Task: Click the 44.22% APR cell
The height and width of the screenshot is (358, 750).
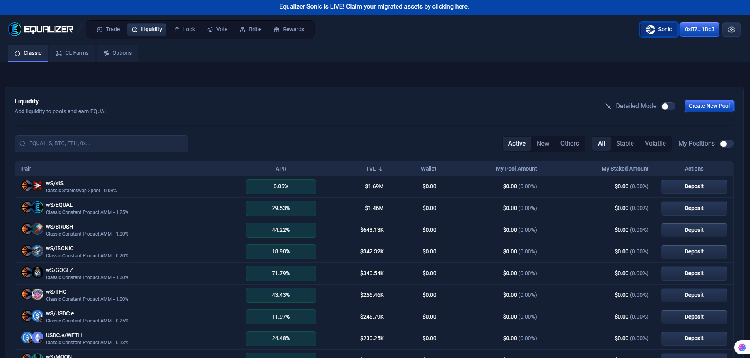Action: (x=281, y=230)
